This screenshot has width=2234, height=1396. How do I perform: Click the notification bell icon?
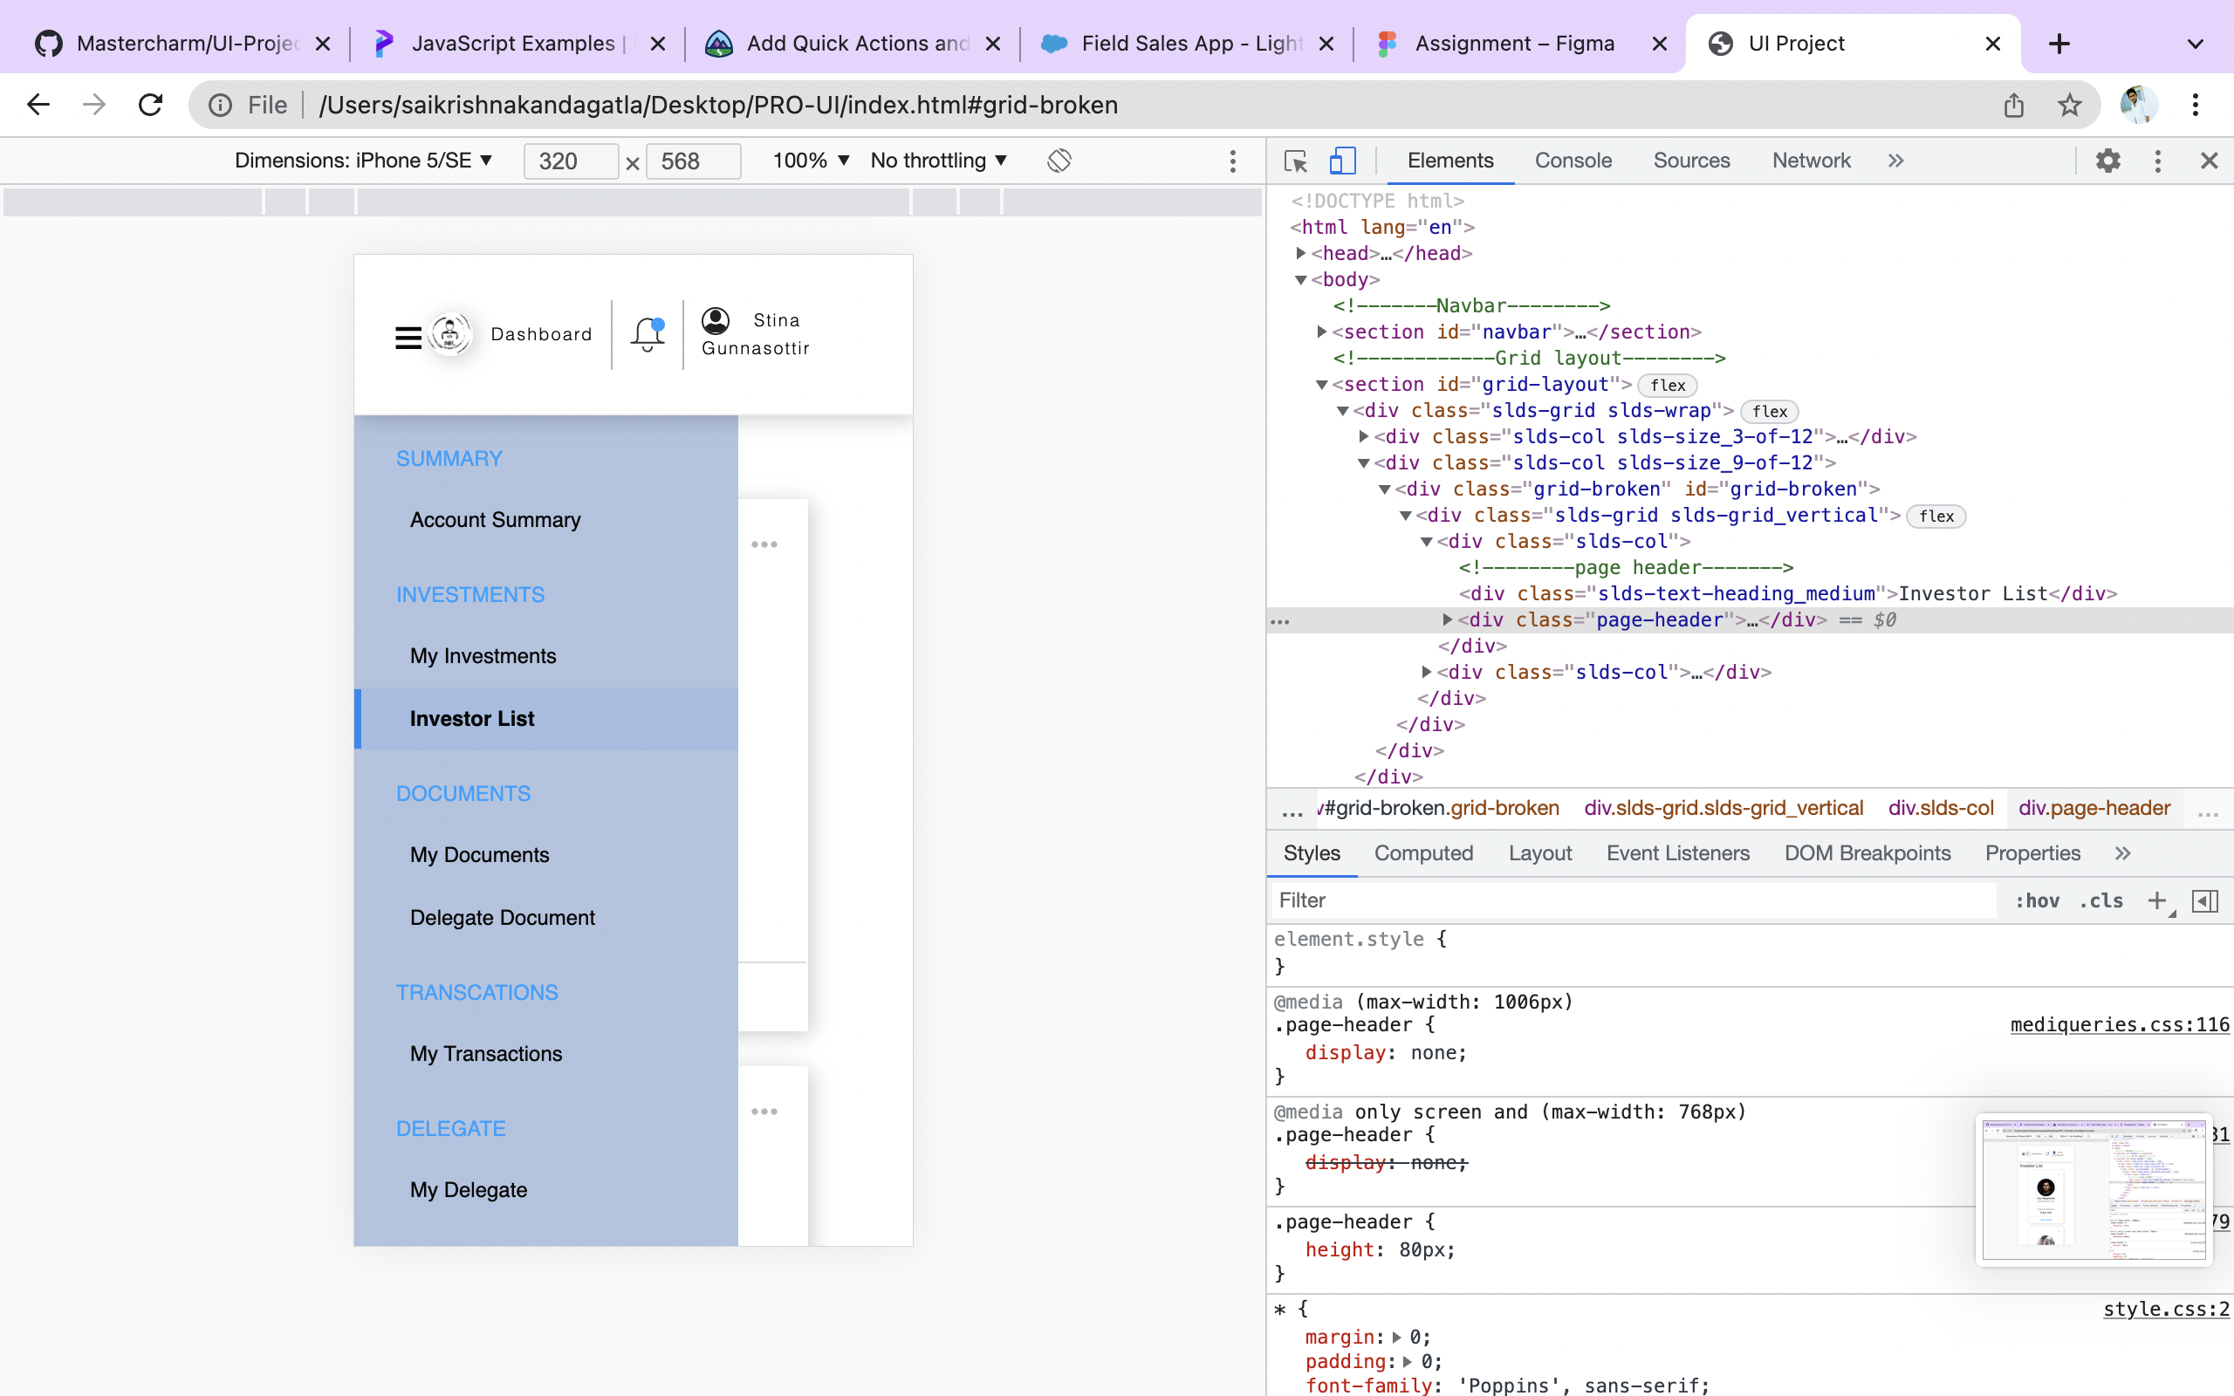[648, 334]
